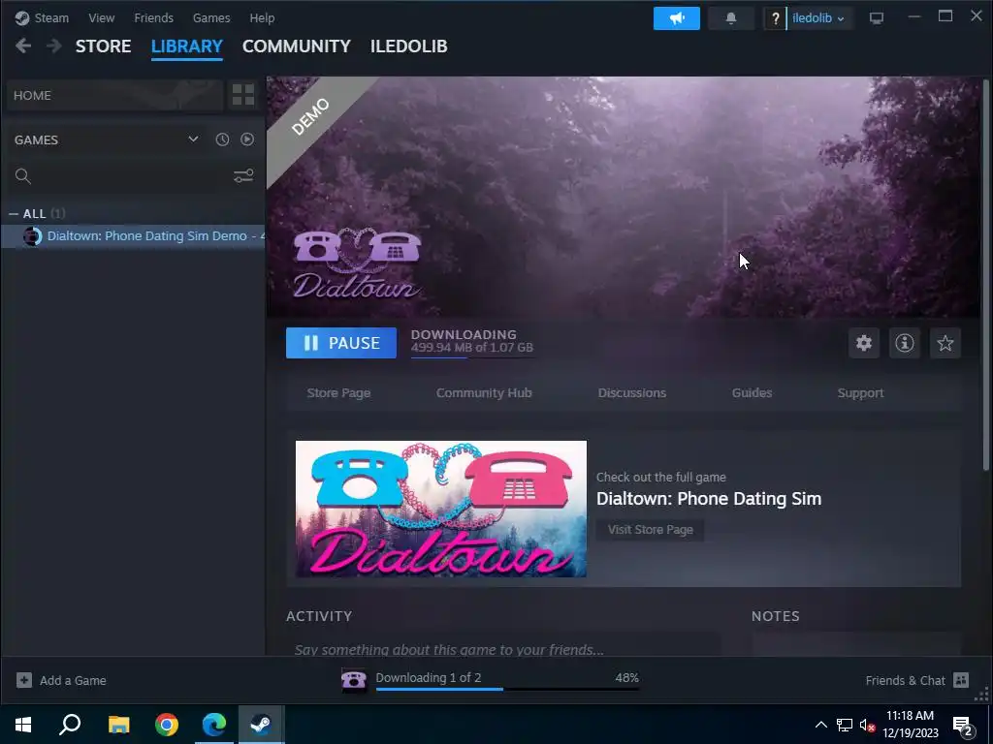Viewport: 993px width, 744px height.
Task: Click the taskbar clock showing 11:18 AM
Action: point(910,725)
